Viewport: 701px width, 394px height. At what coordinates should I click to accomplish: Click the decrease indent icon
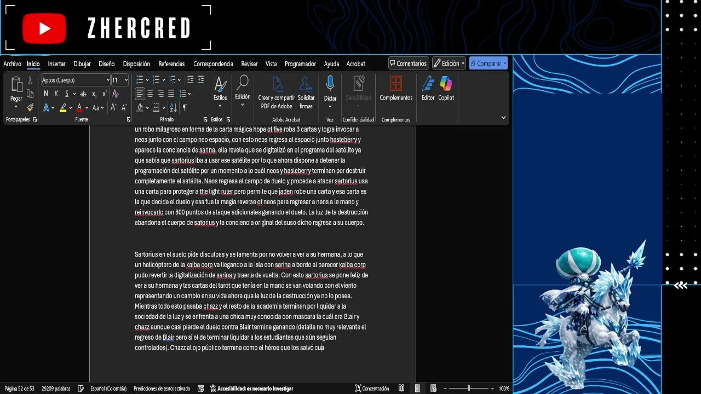(x=190, y=80)
